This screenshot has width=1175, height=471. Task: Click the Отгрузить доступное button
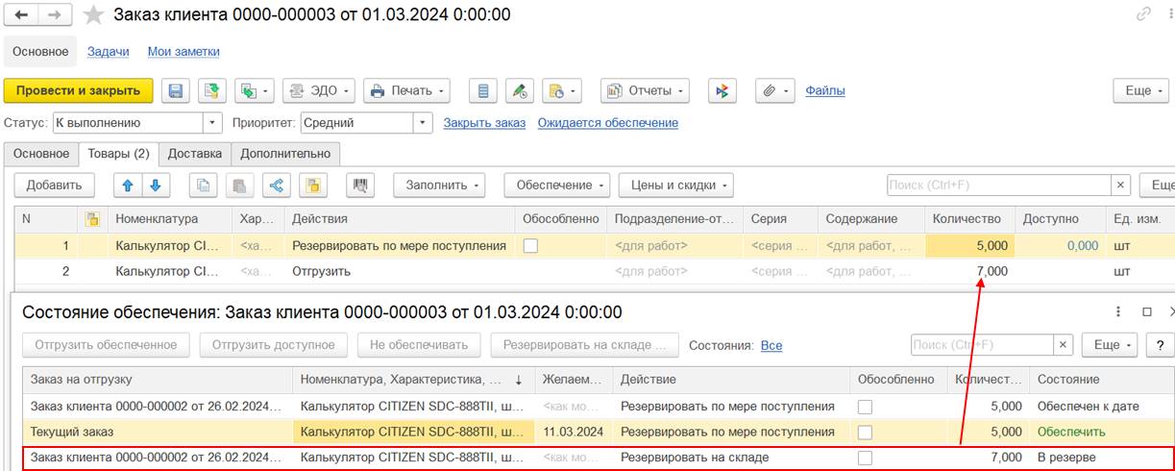(x=274, y=344)
